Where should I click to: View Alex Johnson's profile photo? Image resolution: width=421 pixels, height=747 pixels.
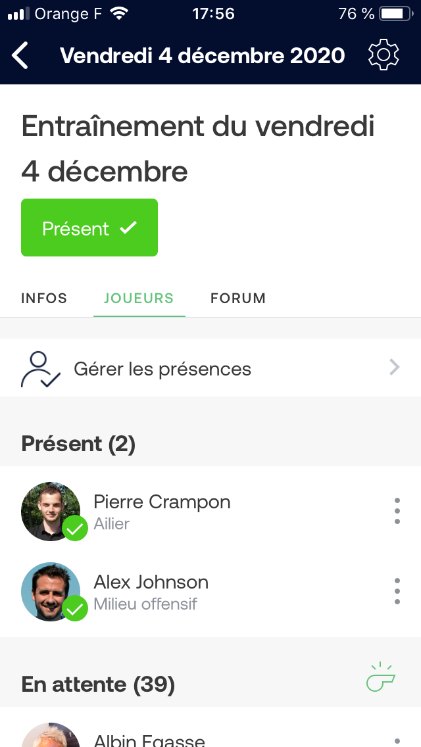[47, 589]
